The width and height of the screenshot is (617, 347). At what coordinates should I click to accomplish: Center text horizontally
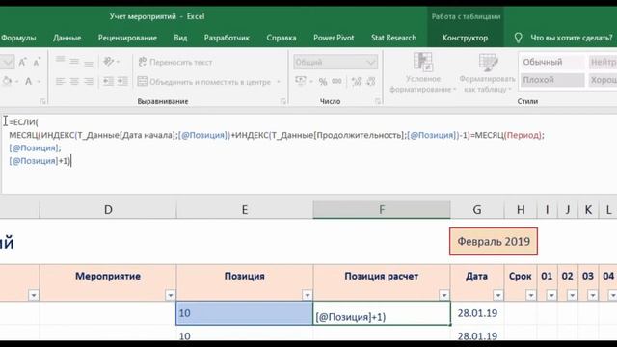pyautogui.click(x=74, y=81)
